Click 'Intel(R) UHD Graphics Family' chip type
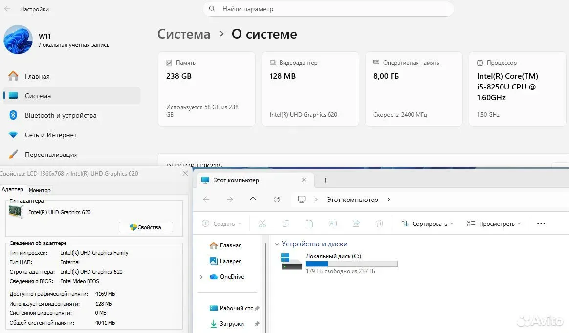 coord(94,253)
